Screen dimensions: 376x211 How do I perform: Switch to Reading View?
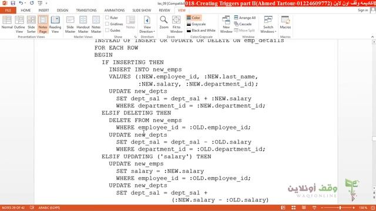point(55,24)
